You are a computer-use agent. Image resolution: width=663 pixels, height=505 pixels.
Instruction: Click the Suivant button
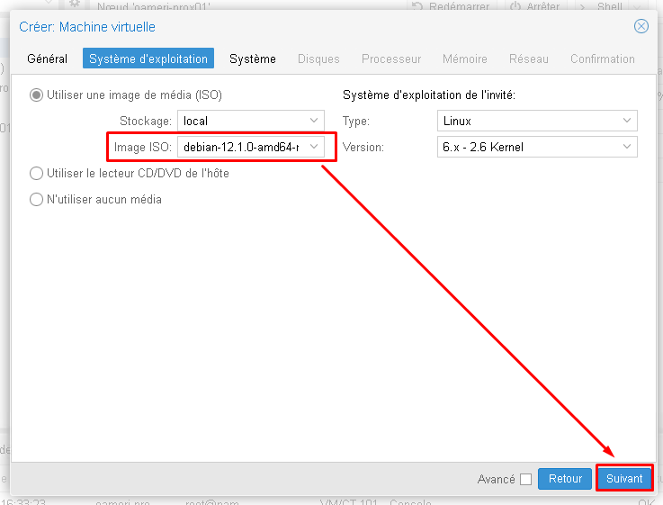tap(624, 479)
